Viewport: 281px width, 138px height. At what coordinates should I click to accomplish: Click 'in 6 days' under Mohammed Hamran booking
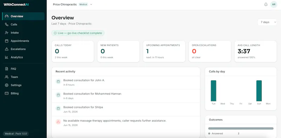pyautogui.click(x=68, y=98)
